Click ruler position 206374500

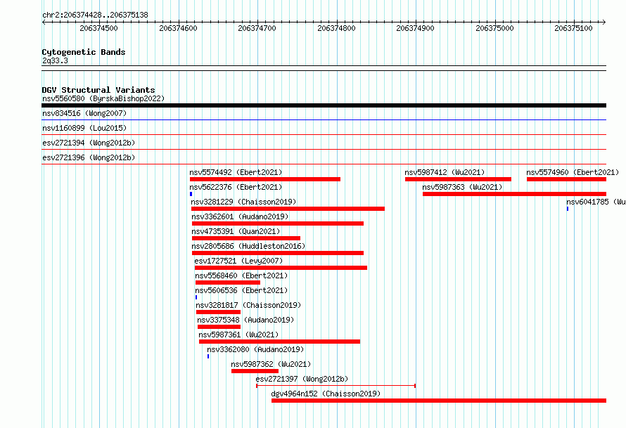coord(98,28)
